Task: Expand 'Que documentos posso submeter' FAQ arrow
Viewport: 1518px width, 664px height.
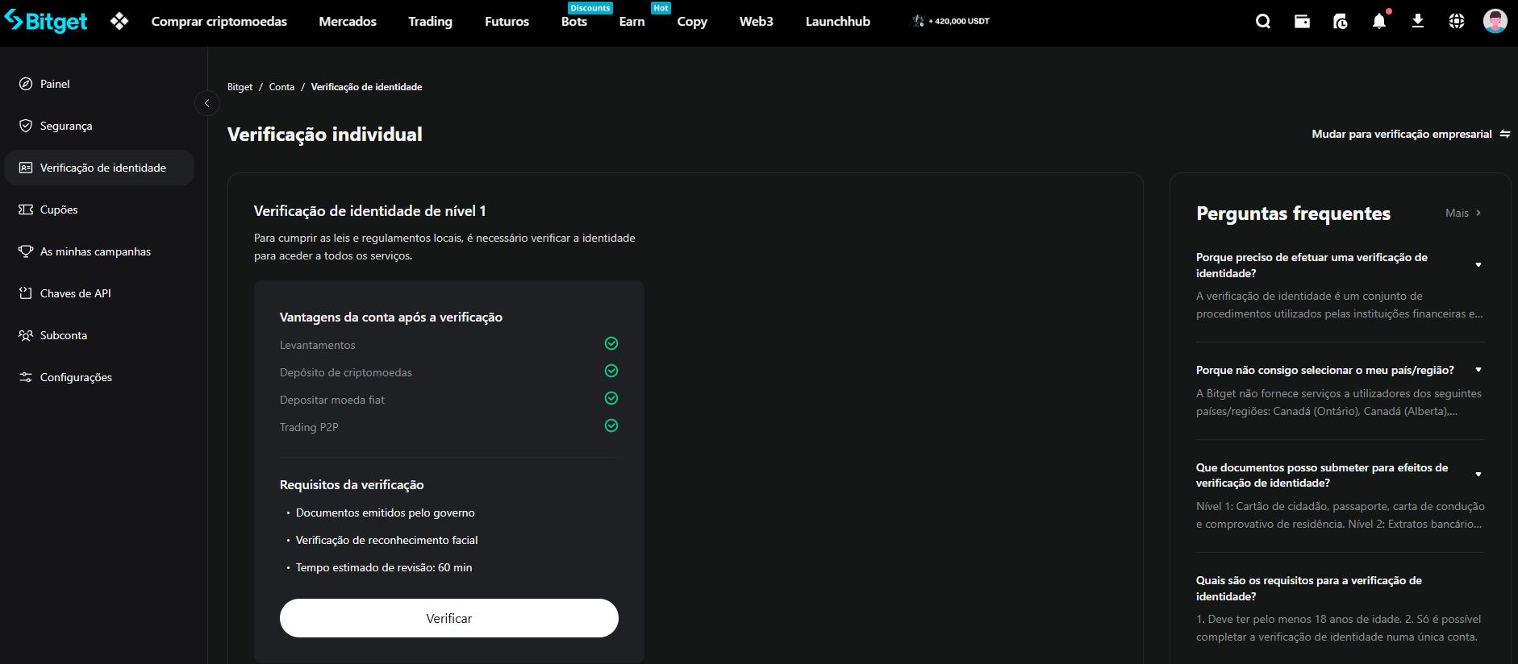Action: tap(1478, 475)
